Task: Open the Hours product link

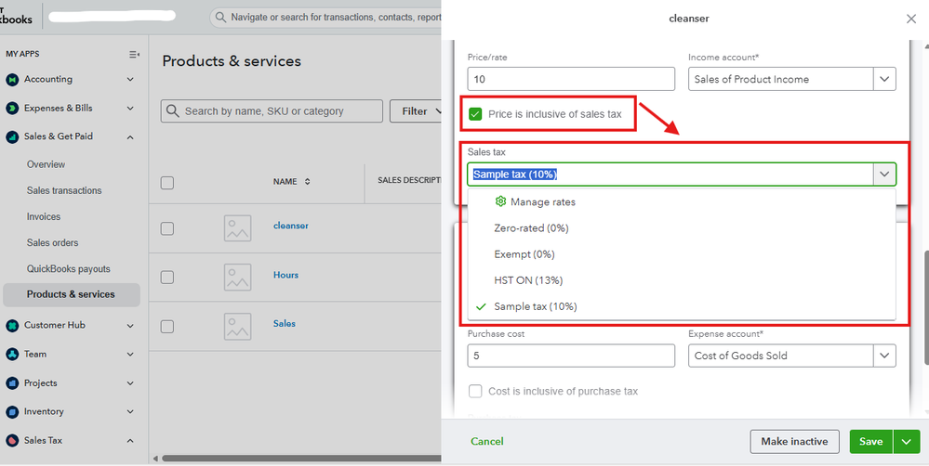Action: coord(285,275)
